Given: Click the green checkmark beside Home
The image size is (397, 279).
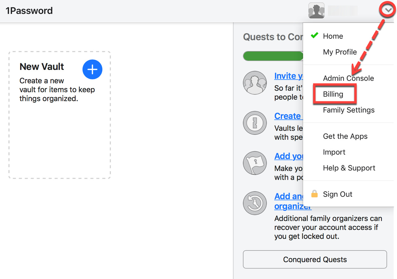Looking at the screenshot, I should click(x=314, y=35).
